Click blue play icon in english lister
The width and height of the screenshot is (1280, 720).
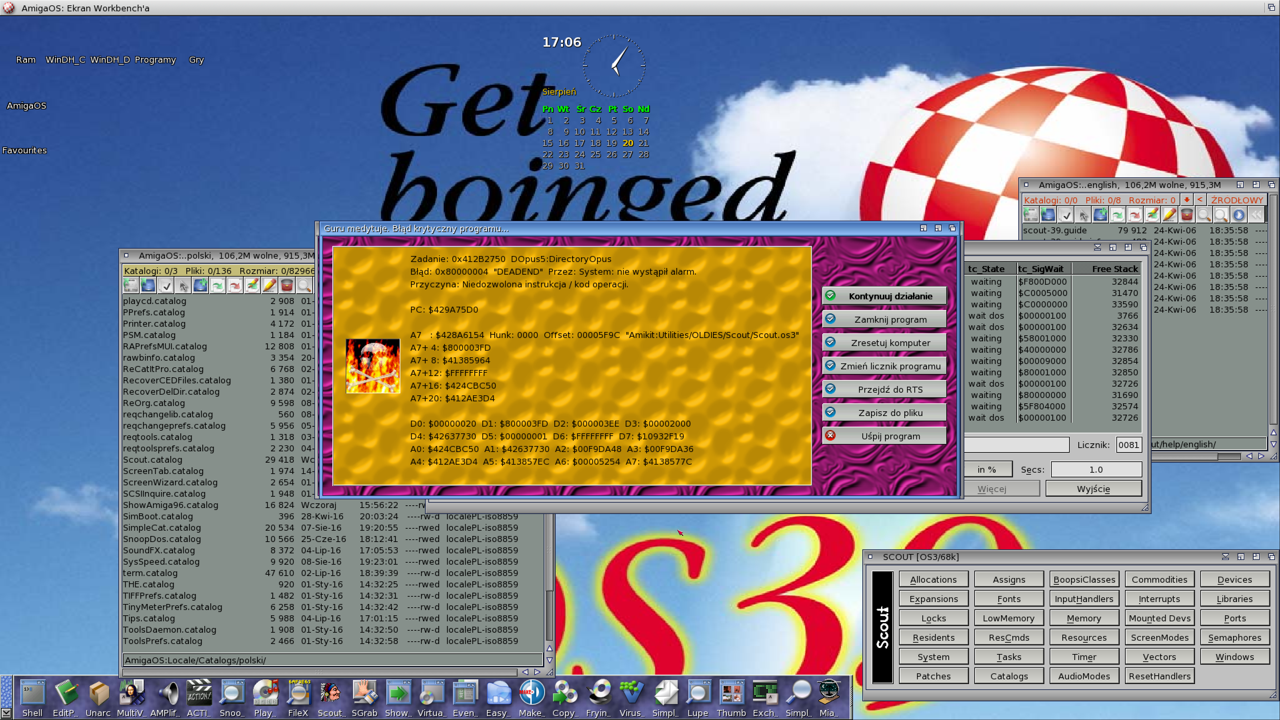(x=1239, y=215)
